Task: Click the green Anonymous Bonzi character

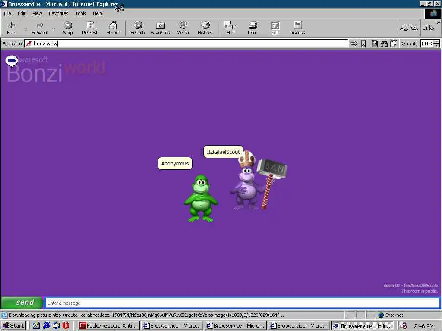Action: point(201,198)
